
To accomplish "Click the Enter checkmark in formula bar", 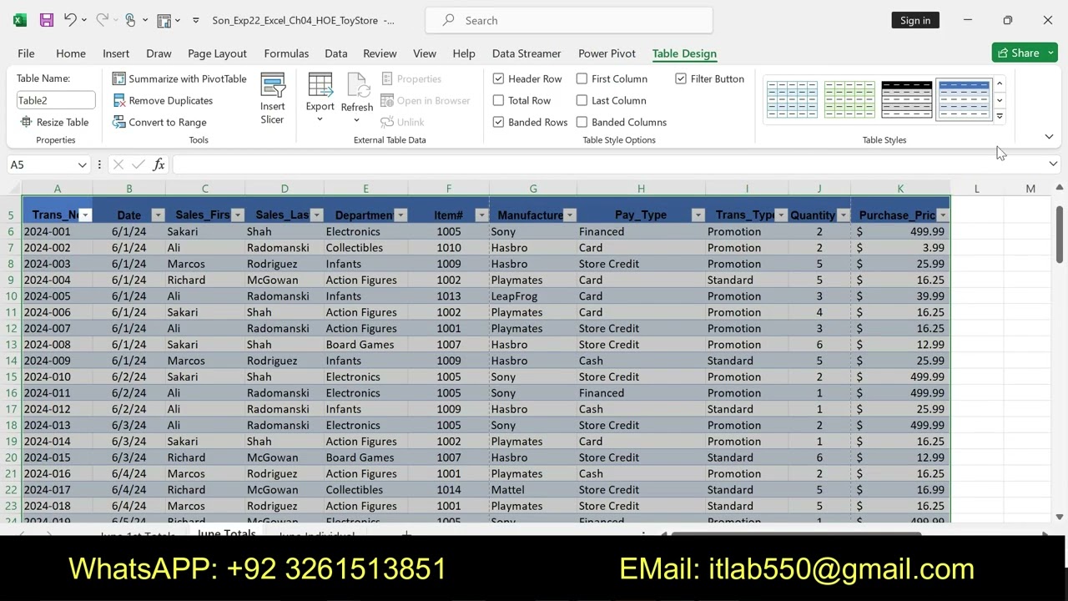I will pos(138,164).
